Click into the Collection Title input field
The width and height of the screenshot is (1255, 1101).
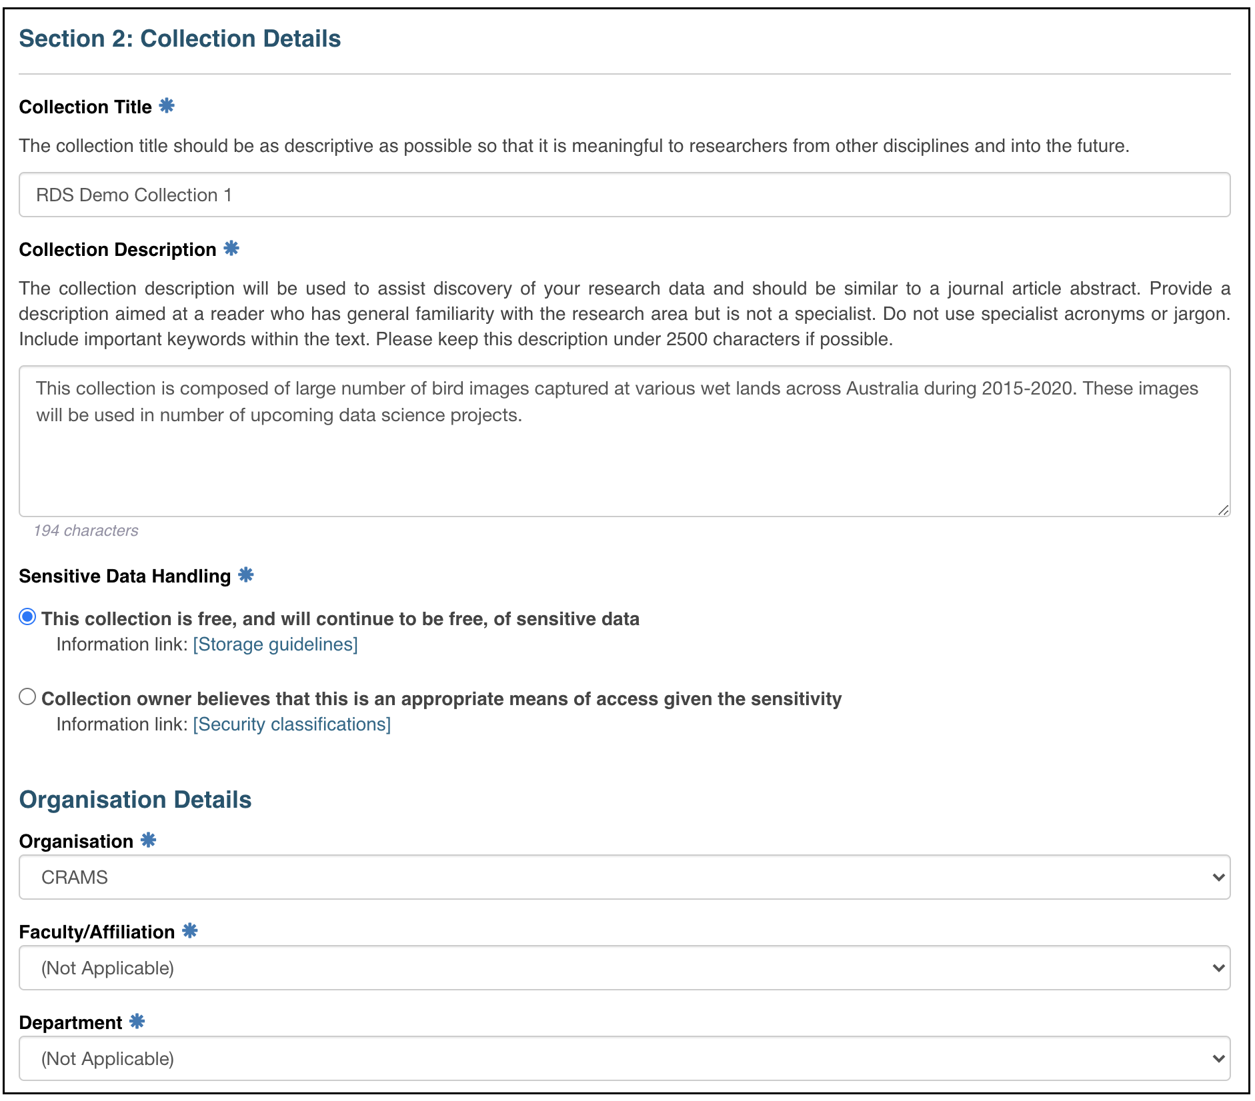pos(625,195)
